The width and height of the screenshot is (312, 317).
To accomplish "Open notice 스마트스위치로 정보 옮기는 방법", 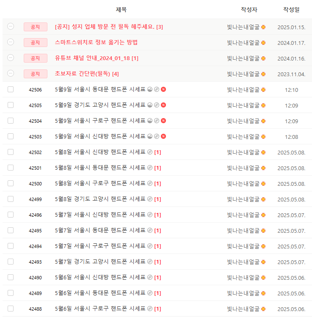I will coord(96,42).
